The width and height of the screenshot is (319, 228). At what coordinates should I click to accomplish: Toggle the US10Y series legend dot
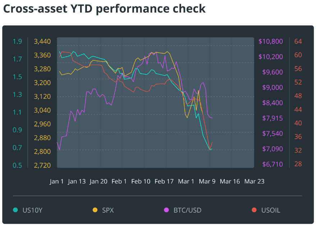(x=15, y=210)
